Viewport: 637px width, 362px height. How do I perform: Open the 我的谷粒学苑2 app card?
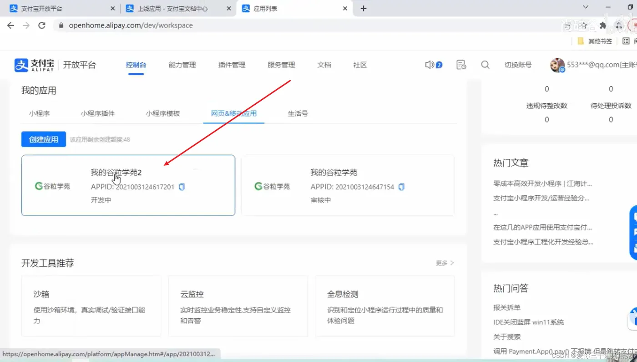128,185
